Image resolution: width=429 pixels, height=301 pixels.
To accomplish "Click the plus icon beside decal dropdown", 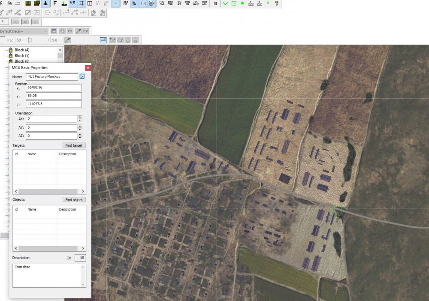I will pos(62,31).
